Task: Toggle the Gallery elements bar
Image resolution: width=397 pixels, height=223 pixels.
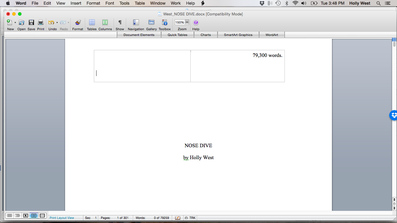Action: click(x=151, y=22)
